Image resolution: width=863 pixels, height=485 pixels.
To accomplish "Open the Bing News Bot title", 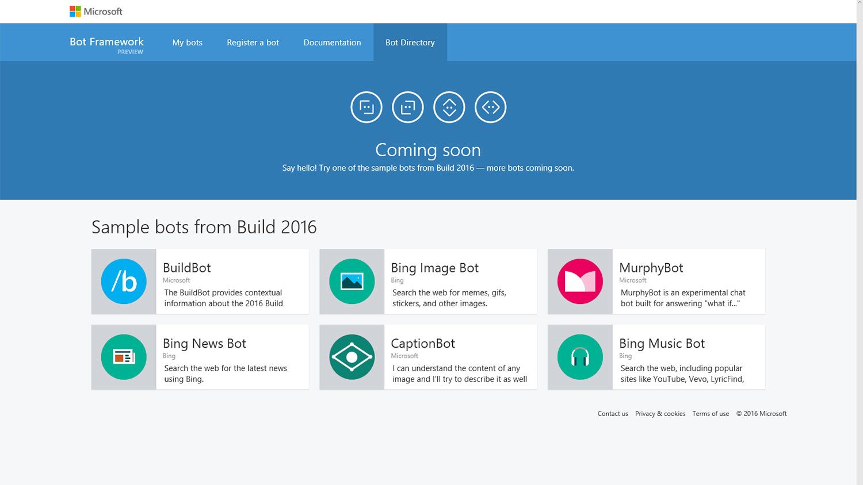I will pos(204,344).
